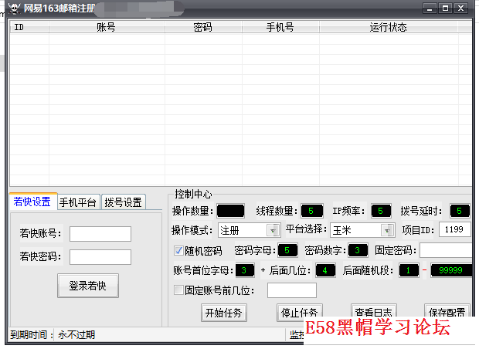Image resolution: width=479 pixels, height=349 pixels.
Task: Click the 密码数字 value field
Action: click(358, 250)
